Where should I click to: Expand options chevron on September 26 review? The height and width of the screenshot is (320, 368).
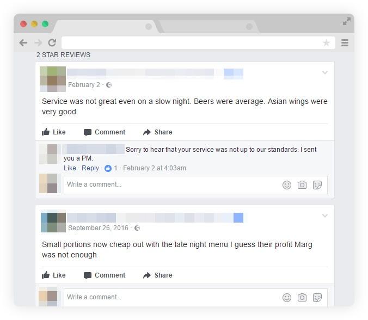click(325, 216)
